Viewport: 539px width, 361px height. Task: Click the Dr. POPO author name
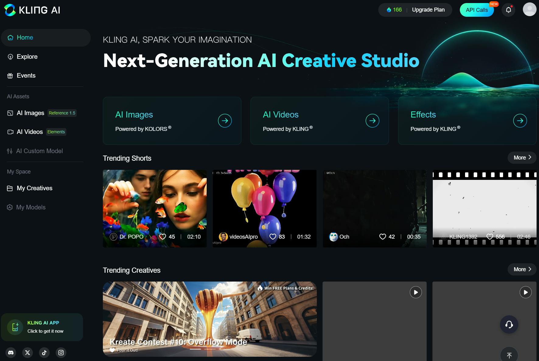click(131, 237)
